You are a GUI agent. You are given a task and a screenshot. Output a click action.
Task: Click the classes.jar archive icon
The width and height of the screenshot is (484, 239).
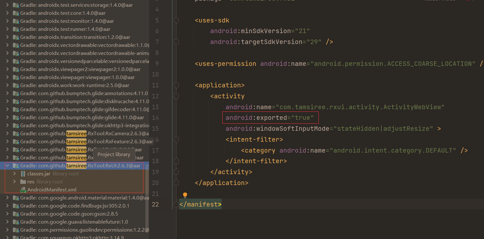[x=23, y=174]
